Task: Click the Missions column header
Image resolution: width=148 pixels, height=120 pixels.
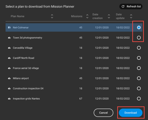Action: point(77,16)
